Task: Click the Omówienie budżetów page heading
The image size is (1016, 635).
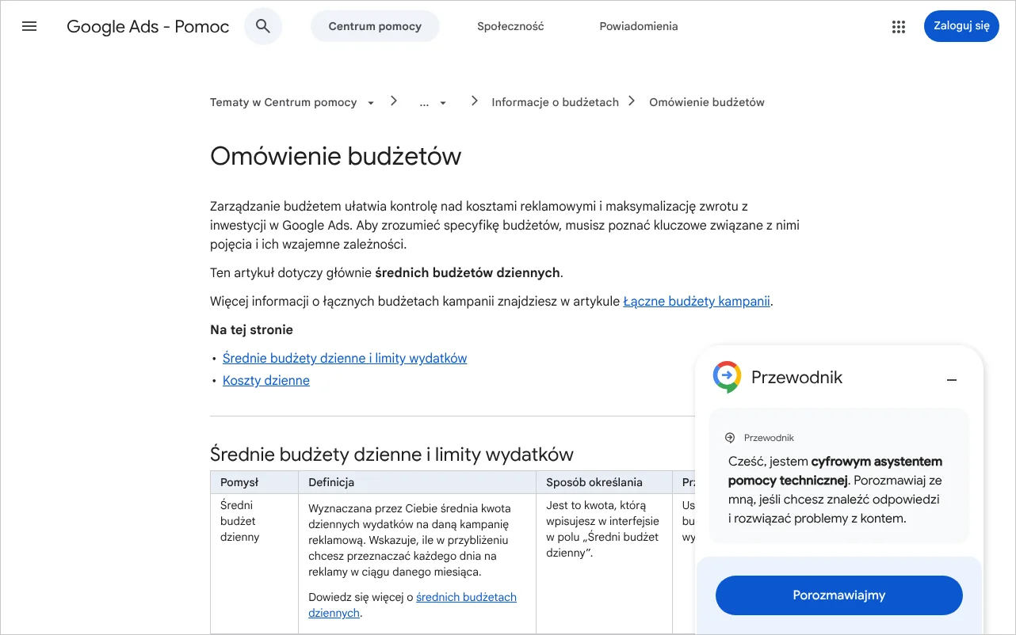Action: [x=335, y=156]
